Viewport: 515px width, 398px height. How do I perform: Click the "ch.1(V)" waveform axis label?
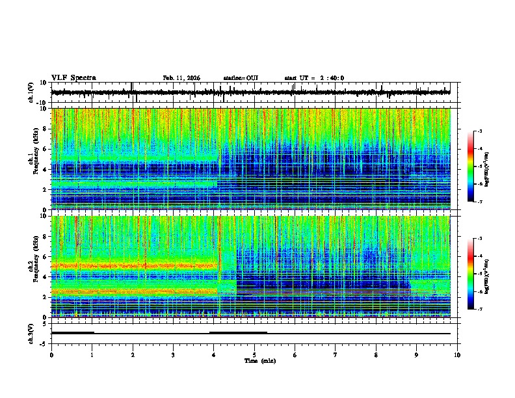[x=31, y=92]
